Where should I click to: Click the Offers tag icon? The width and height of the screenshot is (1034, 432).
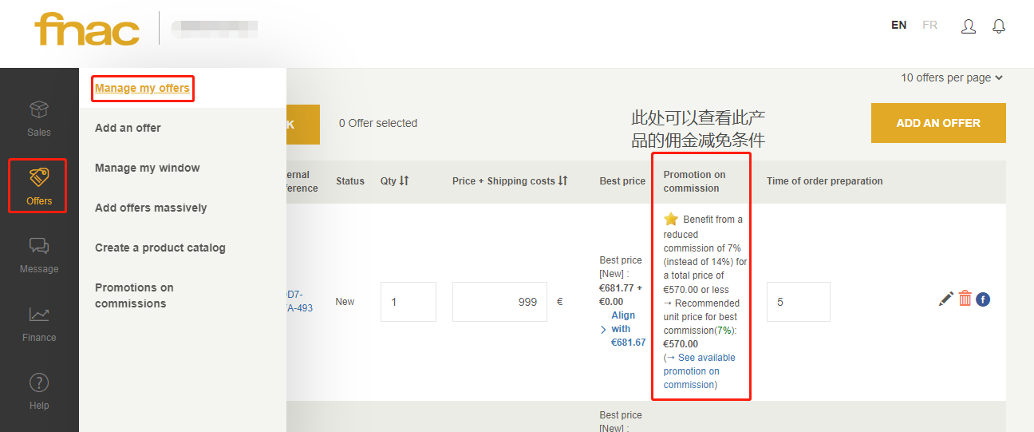click(x=39, y=178)
